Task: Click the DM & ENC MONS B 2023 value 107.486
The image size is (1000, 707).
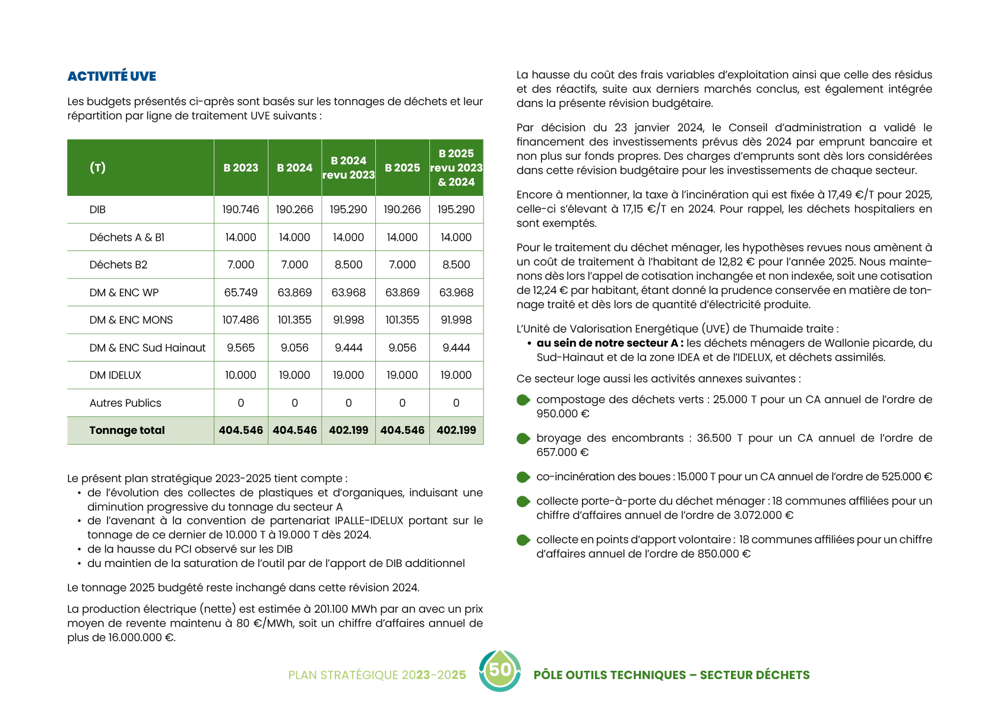Action: coord(240,320)
